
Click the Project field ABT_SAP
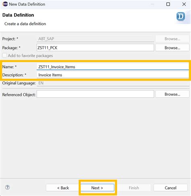pos(95,39)
